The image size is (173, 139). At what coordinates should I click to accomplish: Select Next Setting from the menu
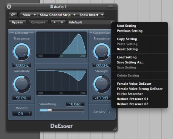click(x=127, y=26)
